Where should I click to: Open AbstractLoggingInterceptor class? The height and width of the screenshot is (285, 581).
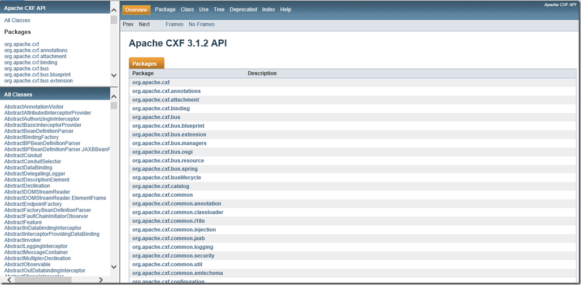coord(36,246)
